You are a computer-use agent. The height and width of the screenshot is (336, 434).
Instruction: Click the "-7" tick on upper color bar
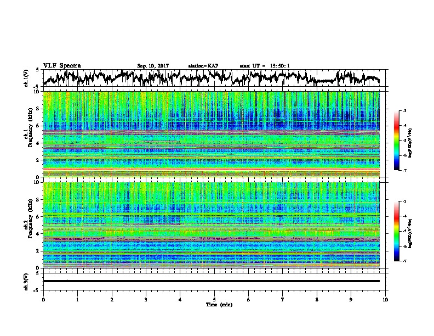click(404, 170)
